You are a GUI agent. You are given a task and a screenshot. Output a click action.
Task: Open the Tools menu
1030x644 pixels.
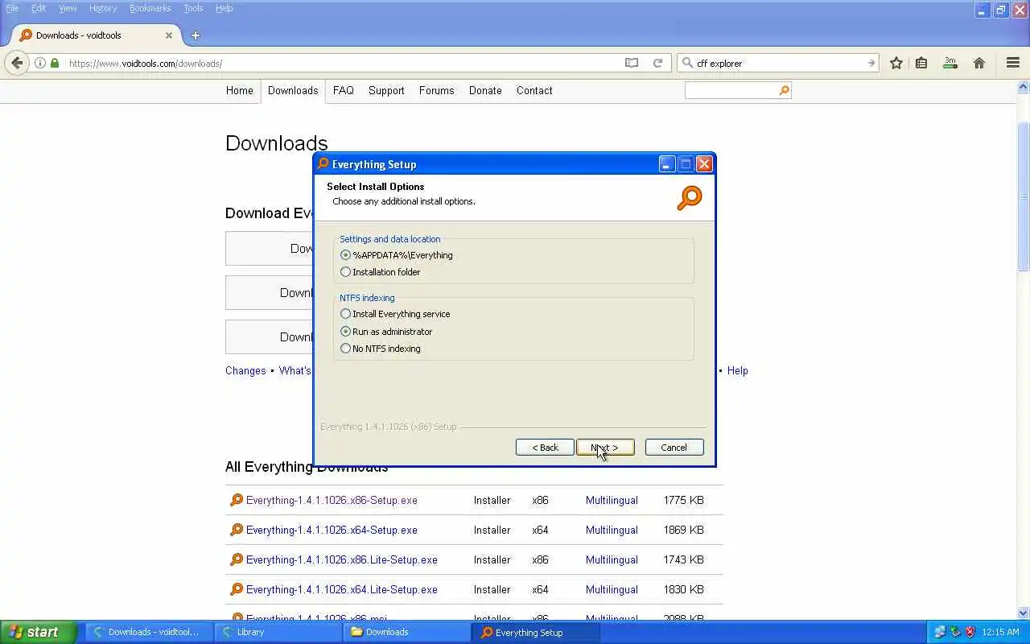point(193,8)
